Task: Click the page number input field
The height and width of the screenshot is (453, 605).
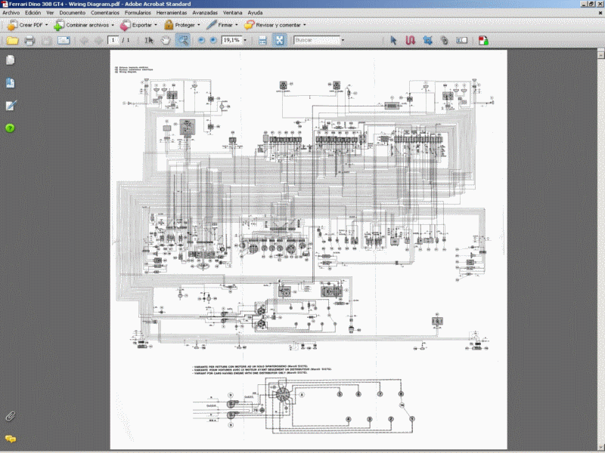Action: pyautogui.click(x=113, y=40)
